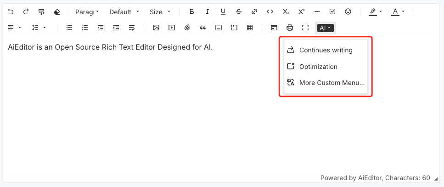Attach a file with the paperclip icon
Image resolution: width=444 pixels, height=187 pixels.
tap(187, 28)
